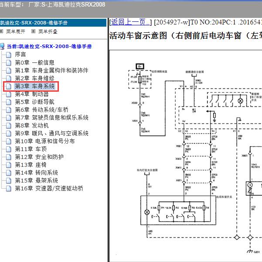Screen dimensions: 262x262
Task: Select chapter 第3章 车身系统
Action: 34,86
